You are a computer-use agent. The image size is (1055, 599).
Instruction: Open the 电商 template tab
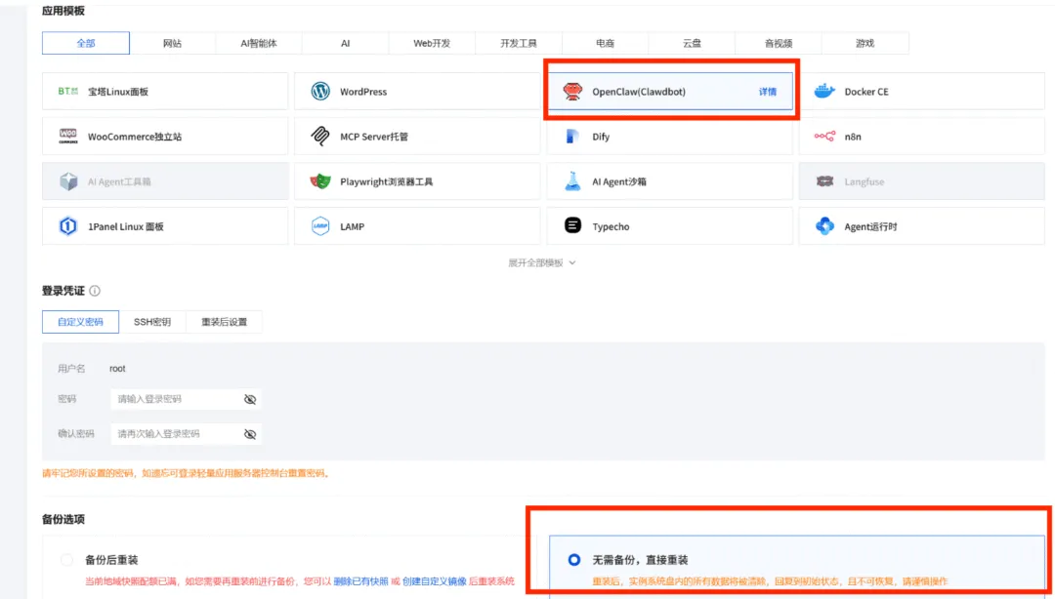tap(605, 43)
